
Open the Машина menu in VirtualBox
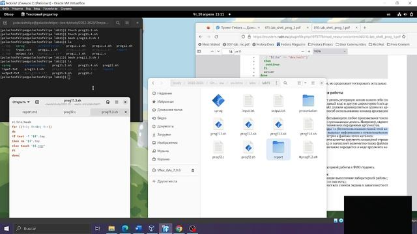coord(18,8)
